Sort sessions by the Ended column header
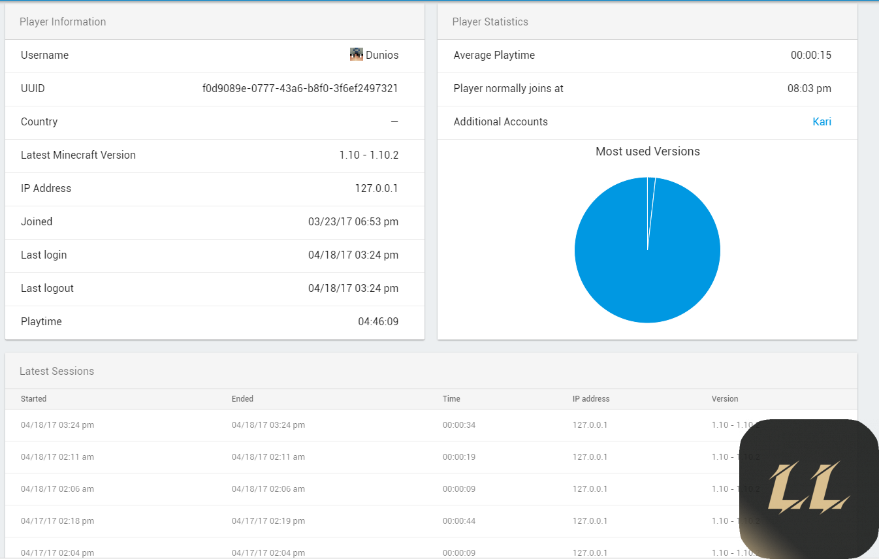Viewport: 879px width, 559px height. click(x=242, y=399)
